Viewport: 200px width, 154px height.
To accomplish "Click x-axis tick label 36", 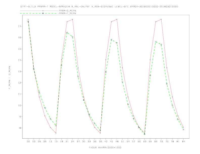I will [95, 141].
